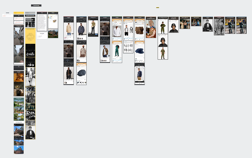Click the yellow highlighted label at top of canvas
This screenshot has height=158, width=252.
[x=157, y=7]
